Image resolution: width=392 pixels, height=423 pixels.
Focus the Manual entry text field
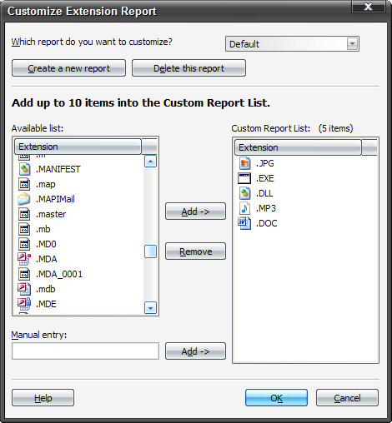point(85,351)
